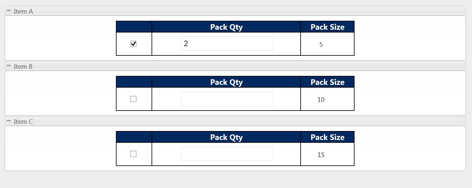This screenshot has height=188, width=472.
Task: Select the Pack Size header under Item B
Action: point(327,82)
